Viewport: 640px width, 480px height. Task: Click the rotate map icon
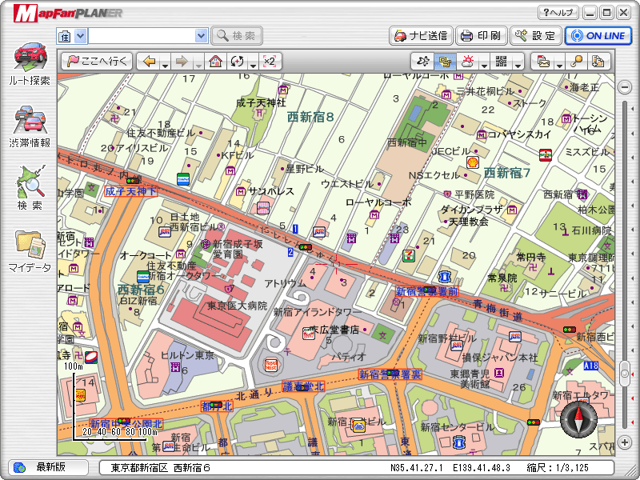pyautogui.click(x=237, y=62)
